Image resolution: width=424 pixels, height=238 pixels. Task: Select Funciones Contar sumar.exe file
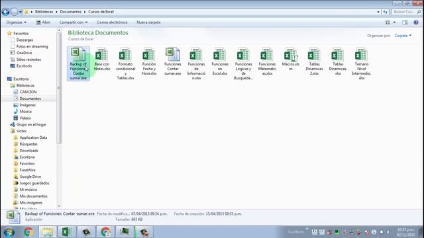[x=172, y=61]
